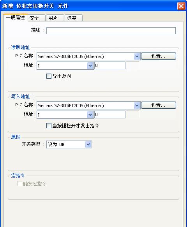This screenshot has height=227, width=187.
Task: Click 设置... button in 读取地址 section
Action: pos(159,56)
